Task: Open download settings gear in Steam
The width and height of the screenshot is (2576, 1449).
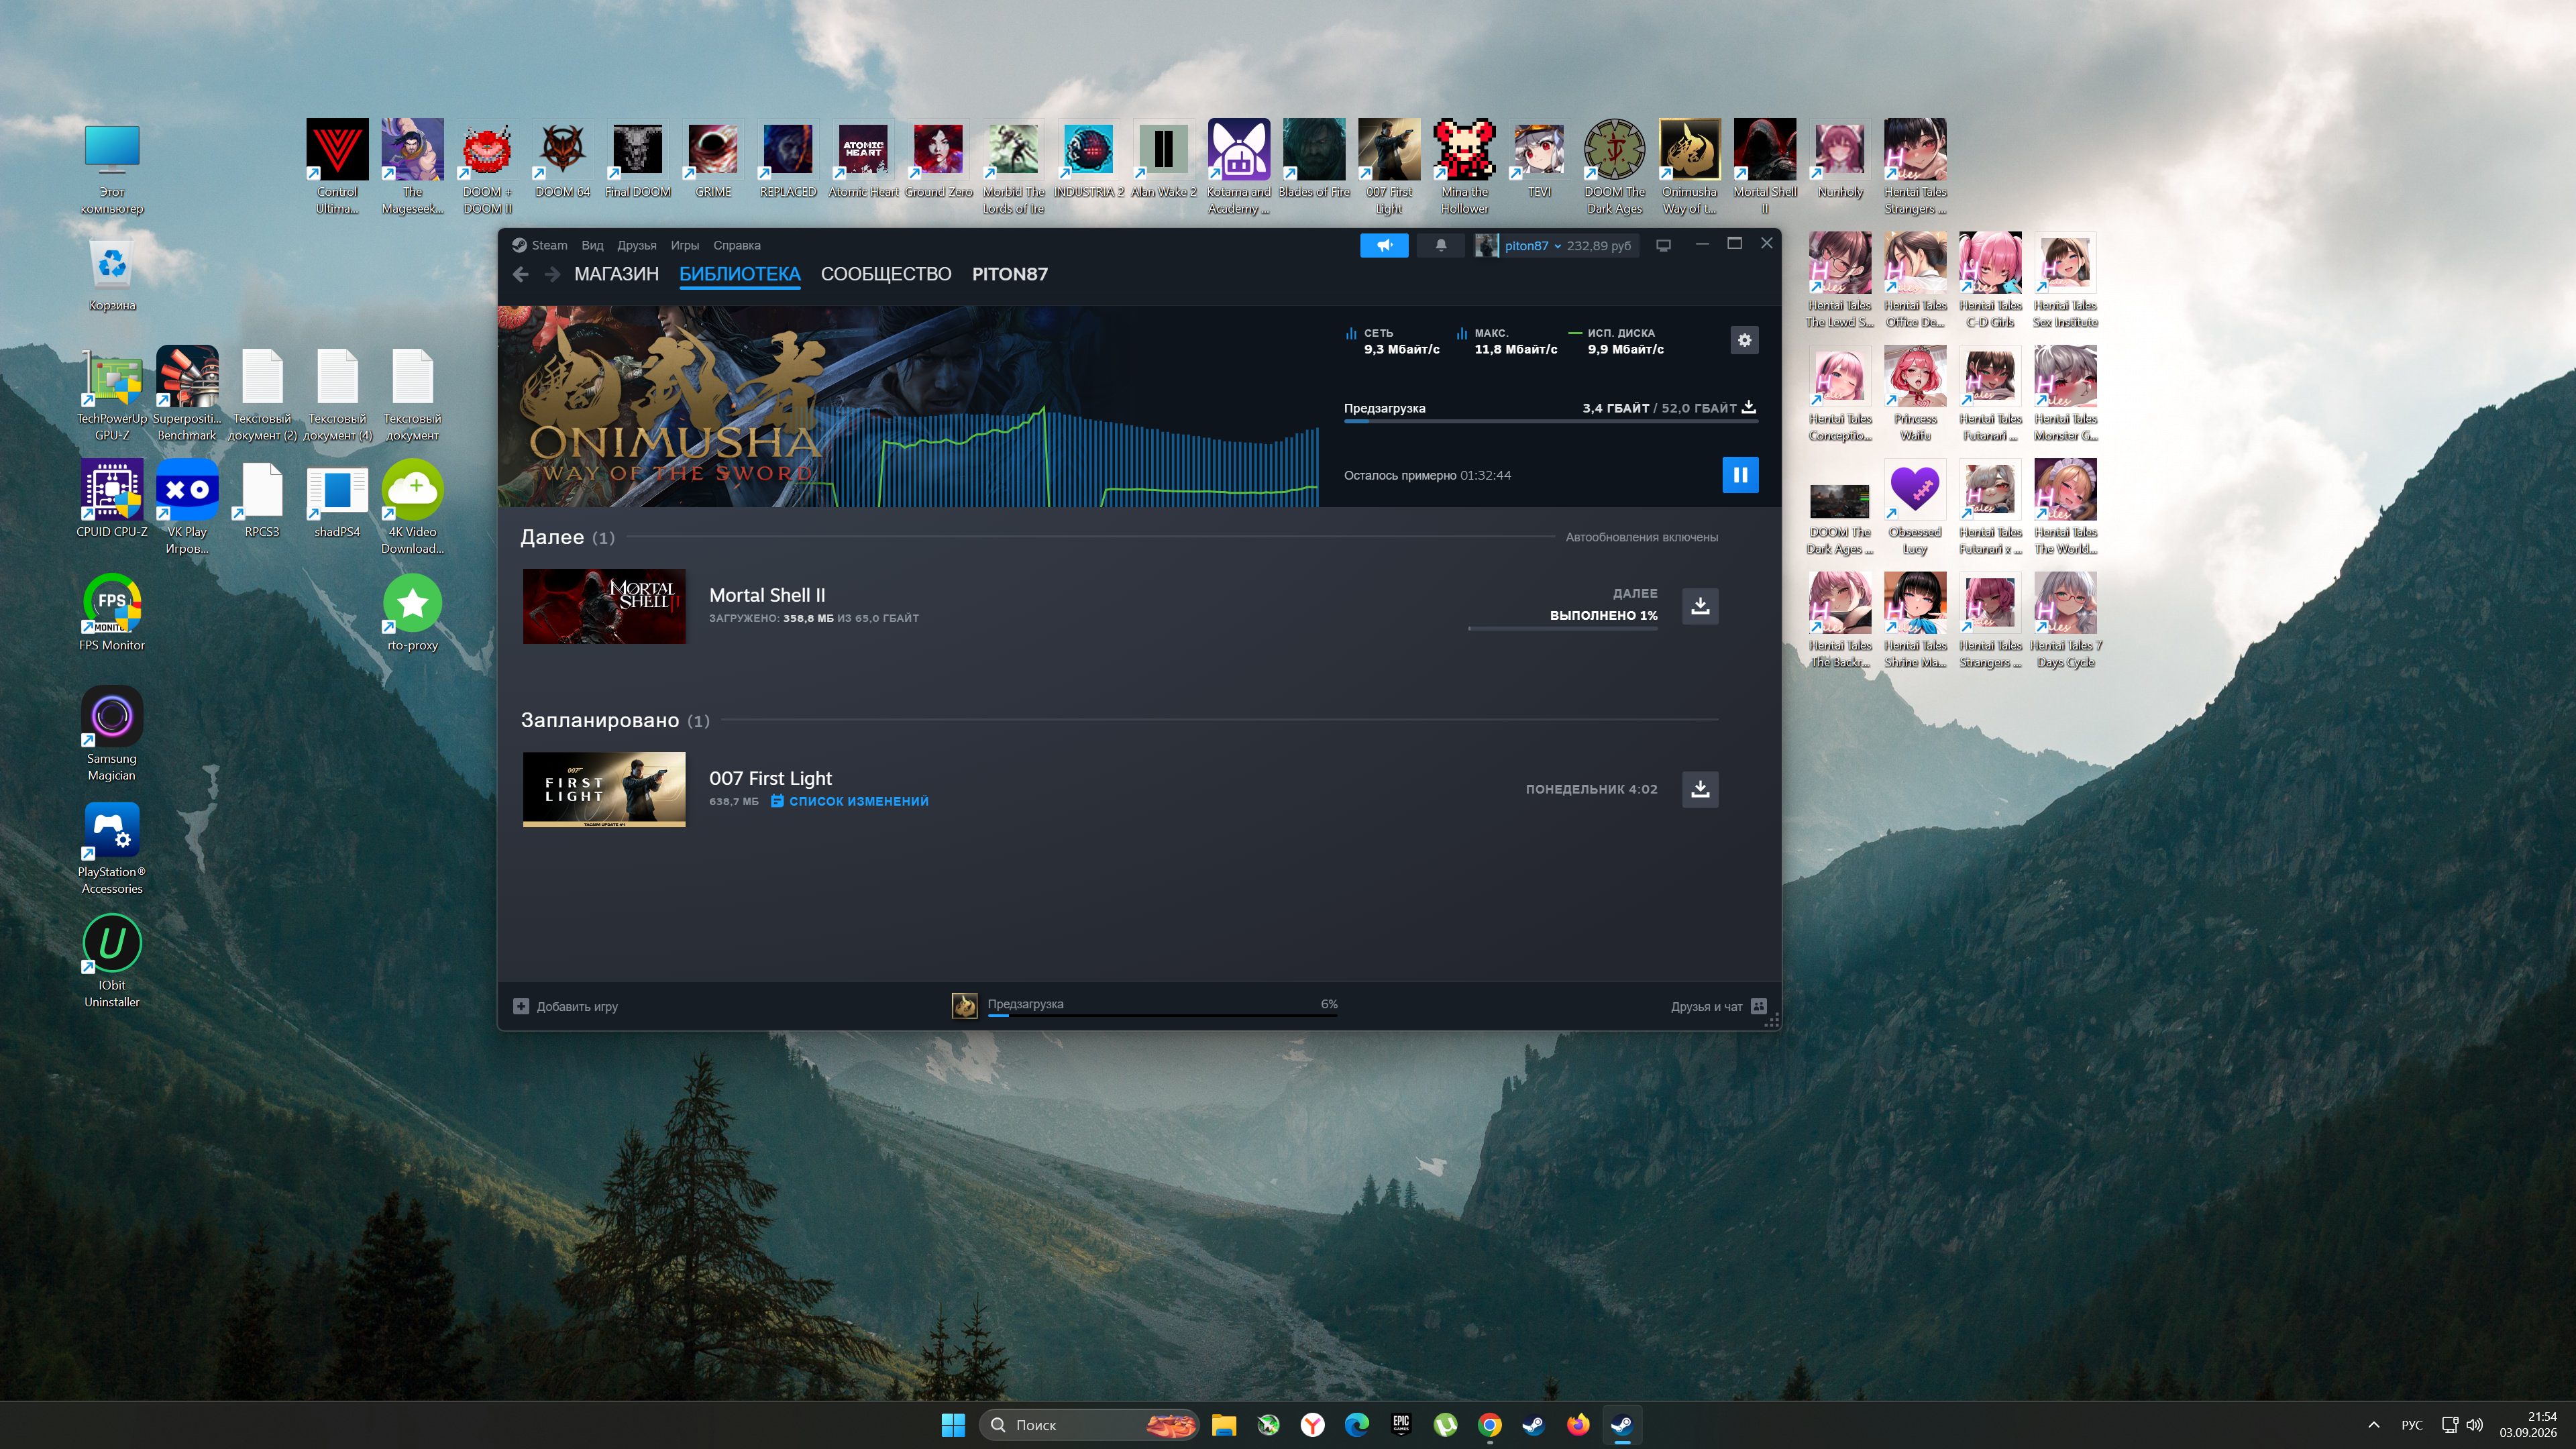Action: point(1744,340)
